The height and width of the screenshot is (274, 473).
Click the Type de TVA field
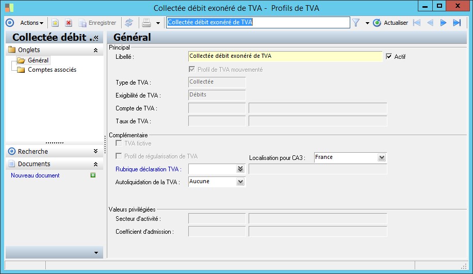tap(217, 82)
